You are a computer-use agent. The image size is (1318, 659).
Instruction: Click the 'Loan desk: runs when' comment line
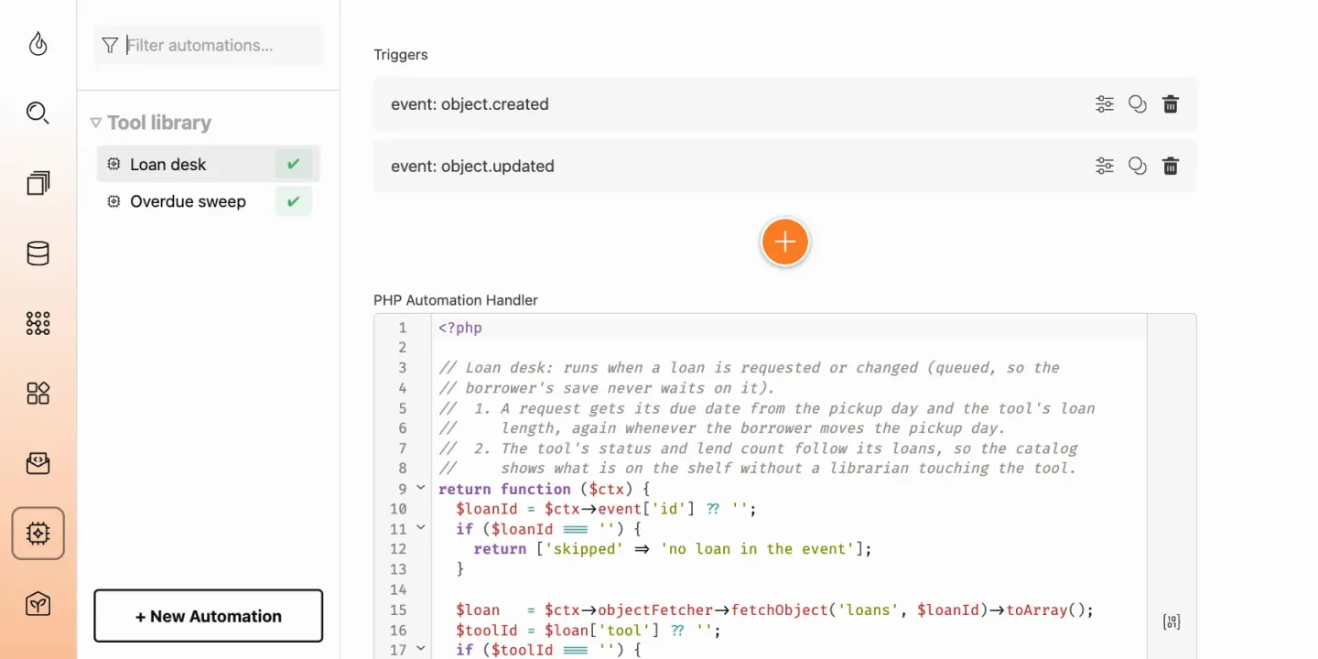click(x=749, y=368)
